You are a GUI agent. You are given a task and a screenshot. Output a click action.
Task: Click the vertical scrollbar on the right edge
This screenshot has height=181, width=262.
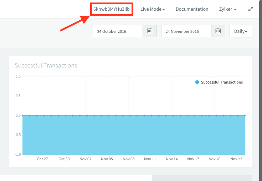click(261, 89)
